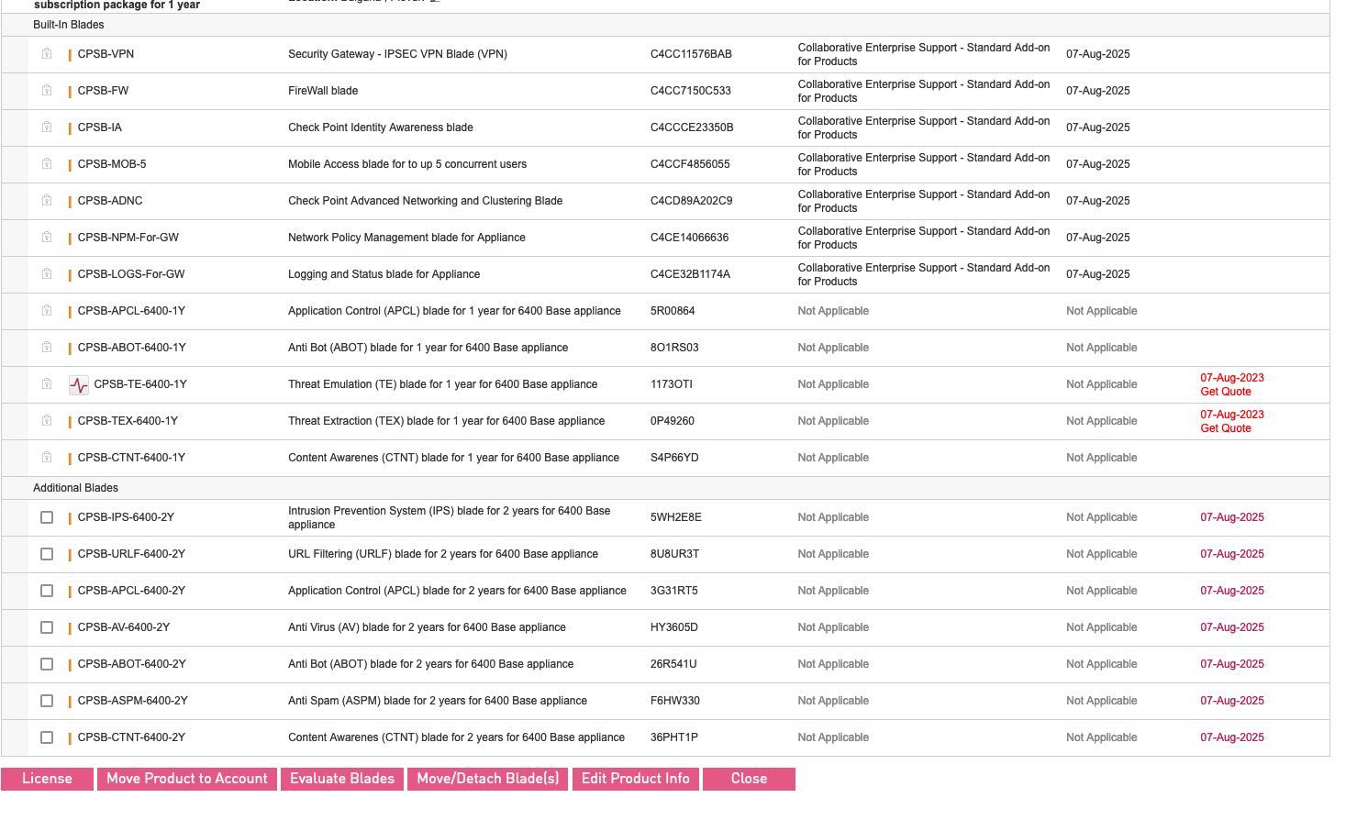
Task: Click certificate key C4CCCE23350B
Action: (x=692, y=127)
